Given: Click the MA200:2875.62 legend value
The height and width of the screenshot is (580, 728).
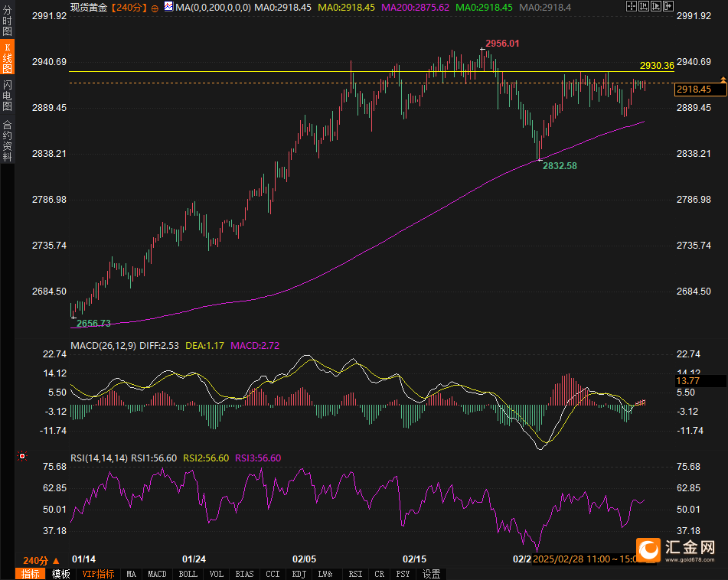Looking at the screenshot, I should click(x=415, y=8).
